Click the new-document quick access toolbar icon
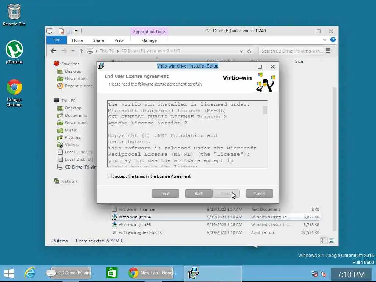The width and height of the screenshot is (376, 282). tap(61, 31)
